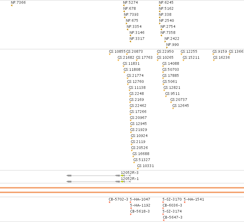Select the 12052R-1 transcript label
244x222 pixels.
(x=130, y=179)
